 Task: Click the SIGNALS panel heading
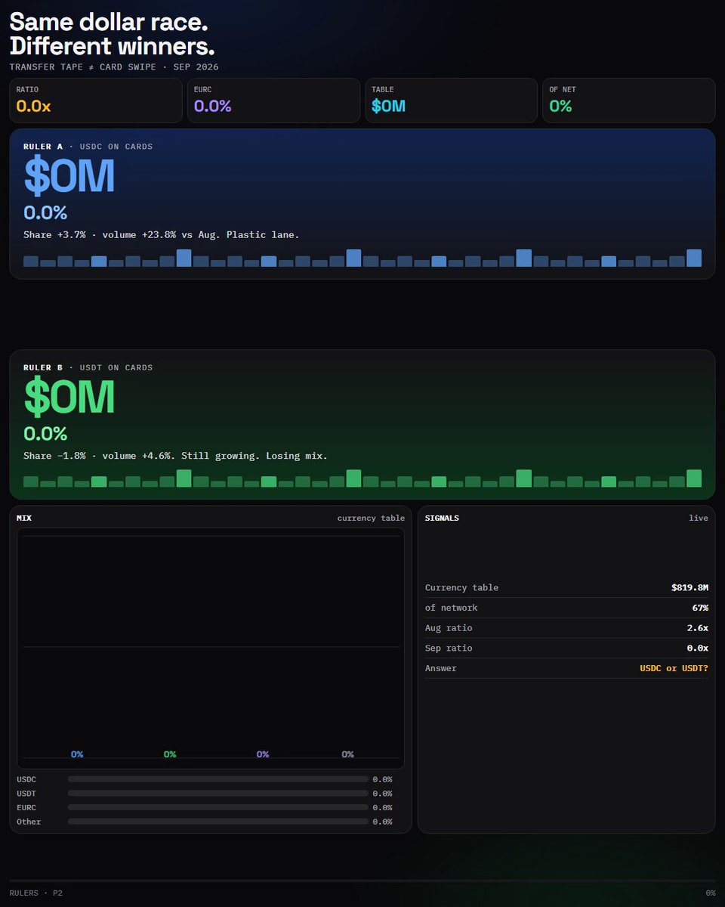442,519
